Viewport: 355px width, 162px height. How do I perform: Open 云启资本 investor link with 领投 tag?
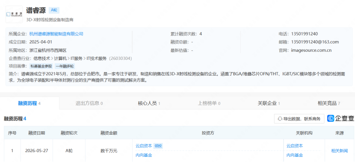(144, 146)
